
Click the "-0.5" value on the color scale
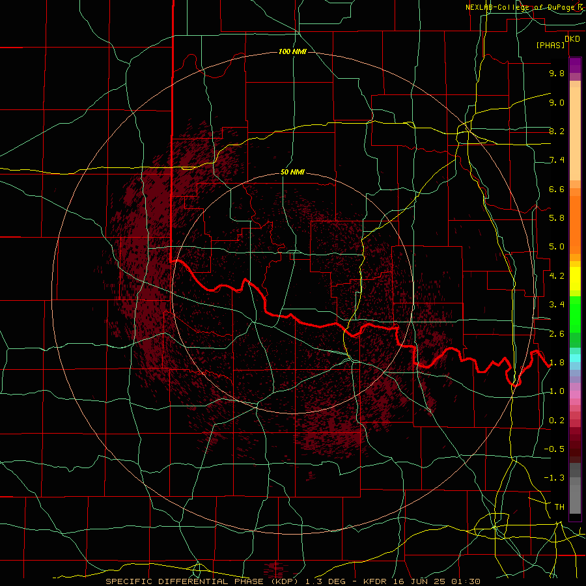[x=554, y=449]
